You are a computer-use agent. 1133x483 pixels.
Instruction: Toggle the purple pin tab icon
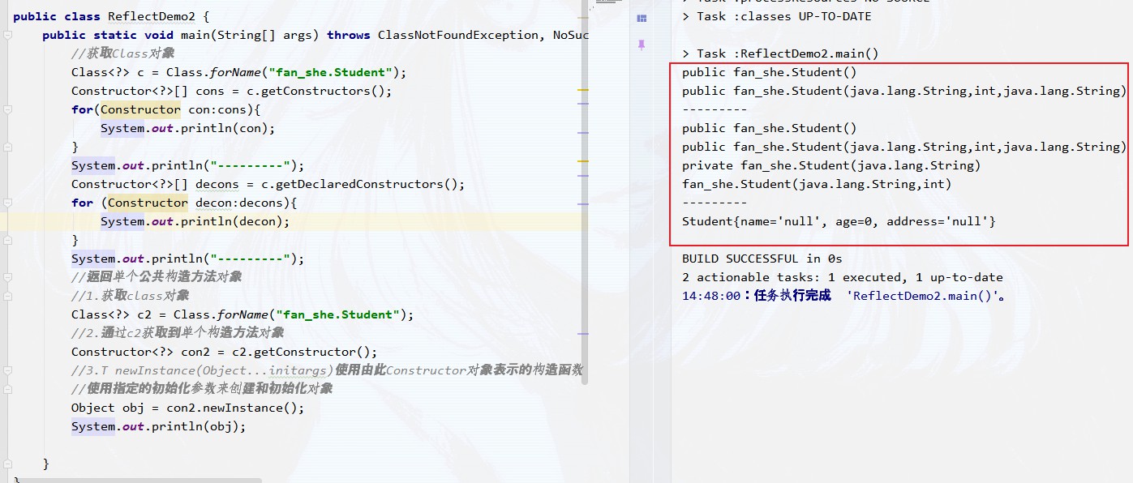pyautogui.click(x=642, y=44)
